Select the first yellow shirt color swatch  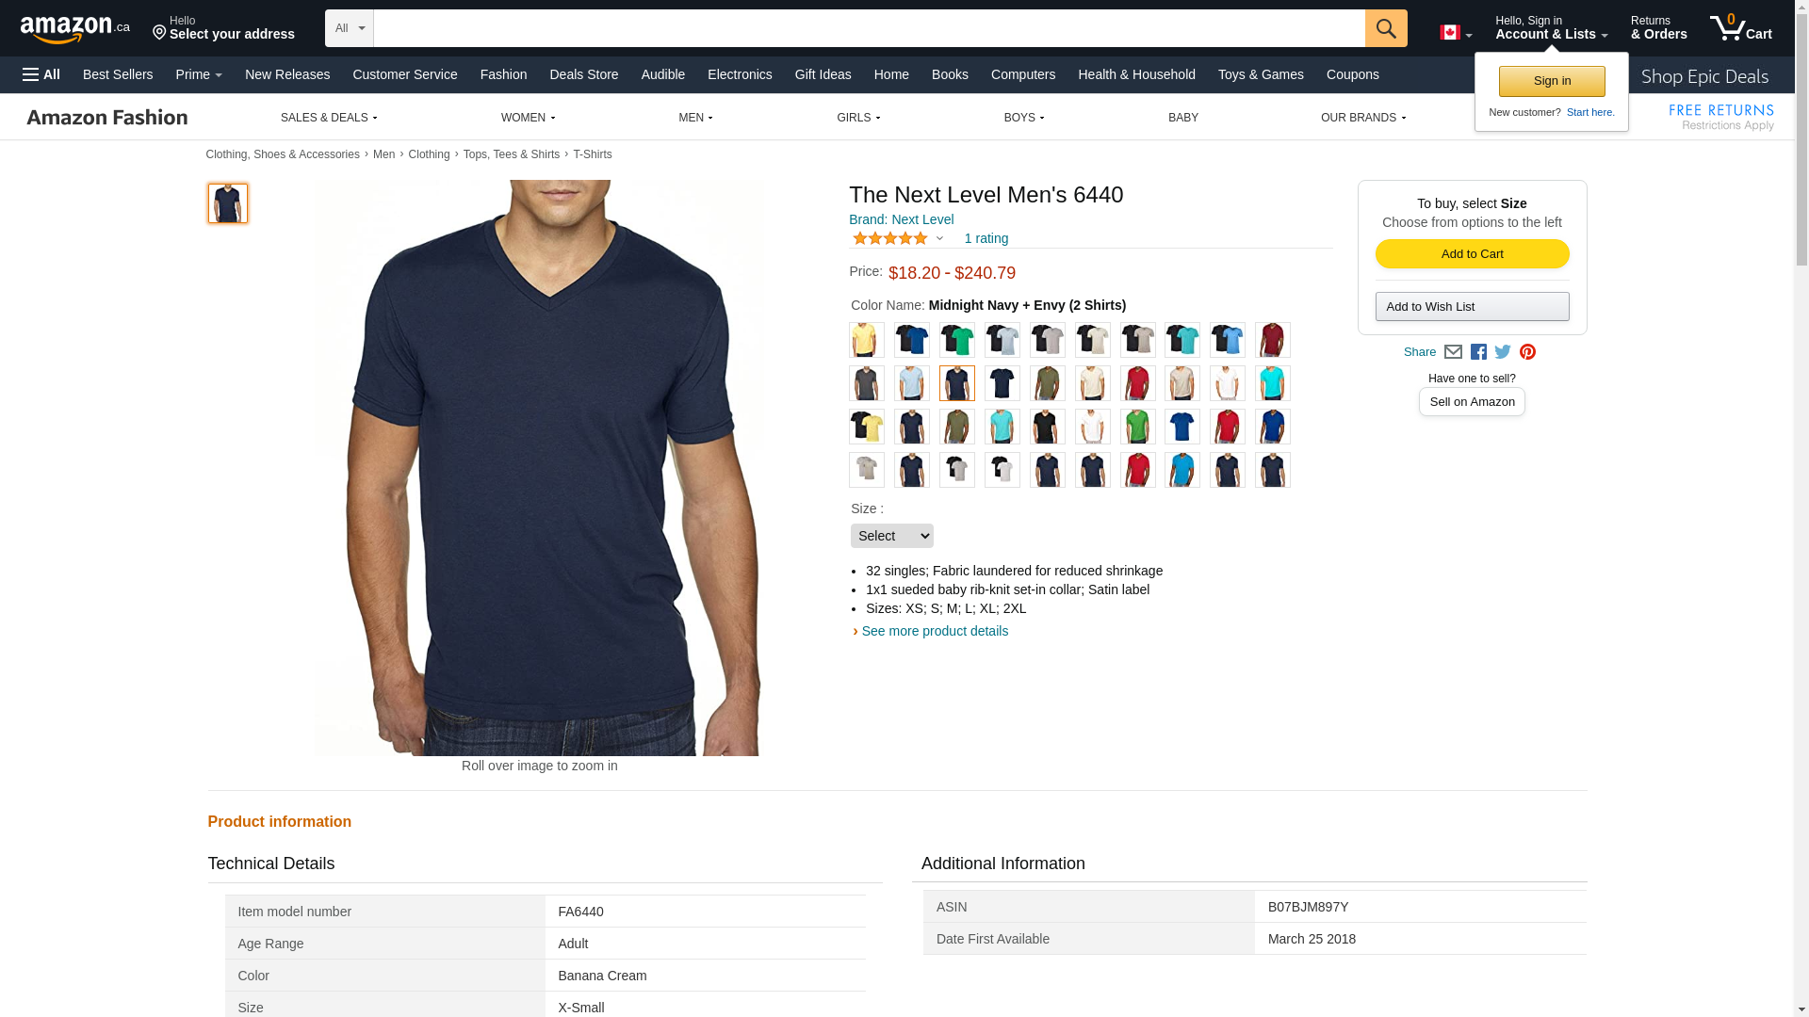867,340
